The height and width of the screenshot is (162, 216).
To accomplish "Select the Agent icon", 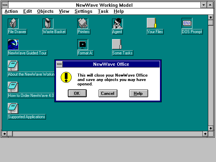I will 117,23.
